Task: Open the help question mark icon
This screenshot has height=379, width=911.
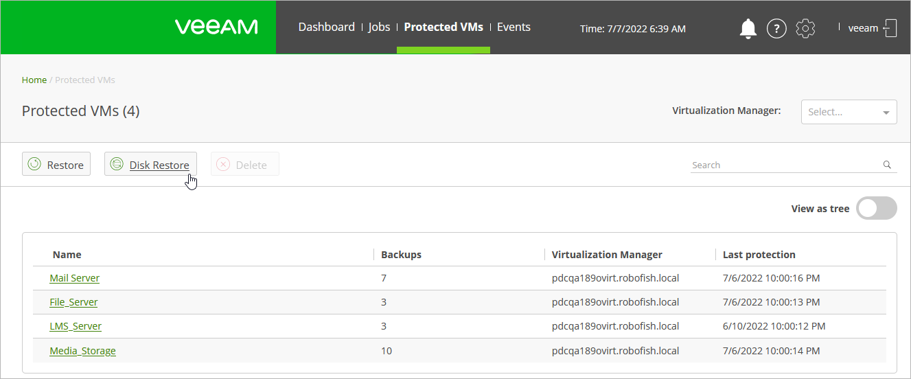Action: (x=776, y=28)
